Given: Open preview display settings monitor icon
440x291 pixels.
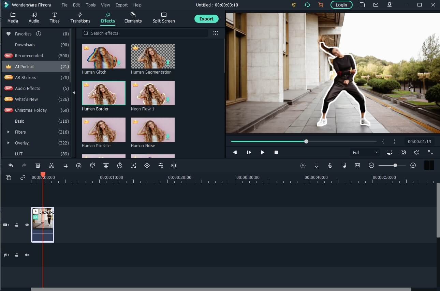Looking at the screenshot, I should (x=390, y=152).
